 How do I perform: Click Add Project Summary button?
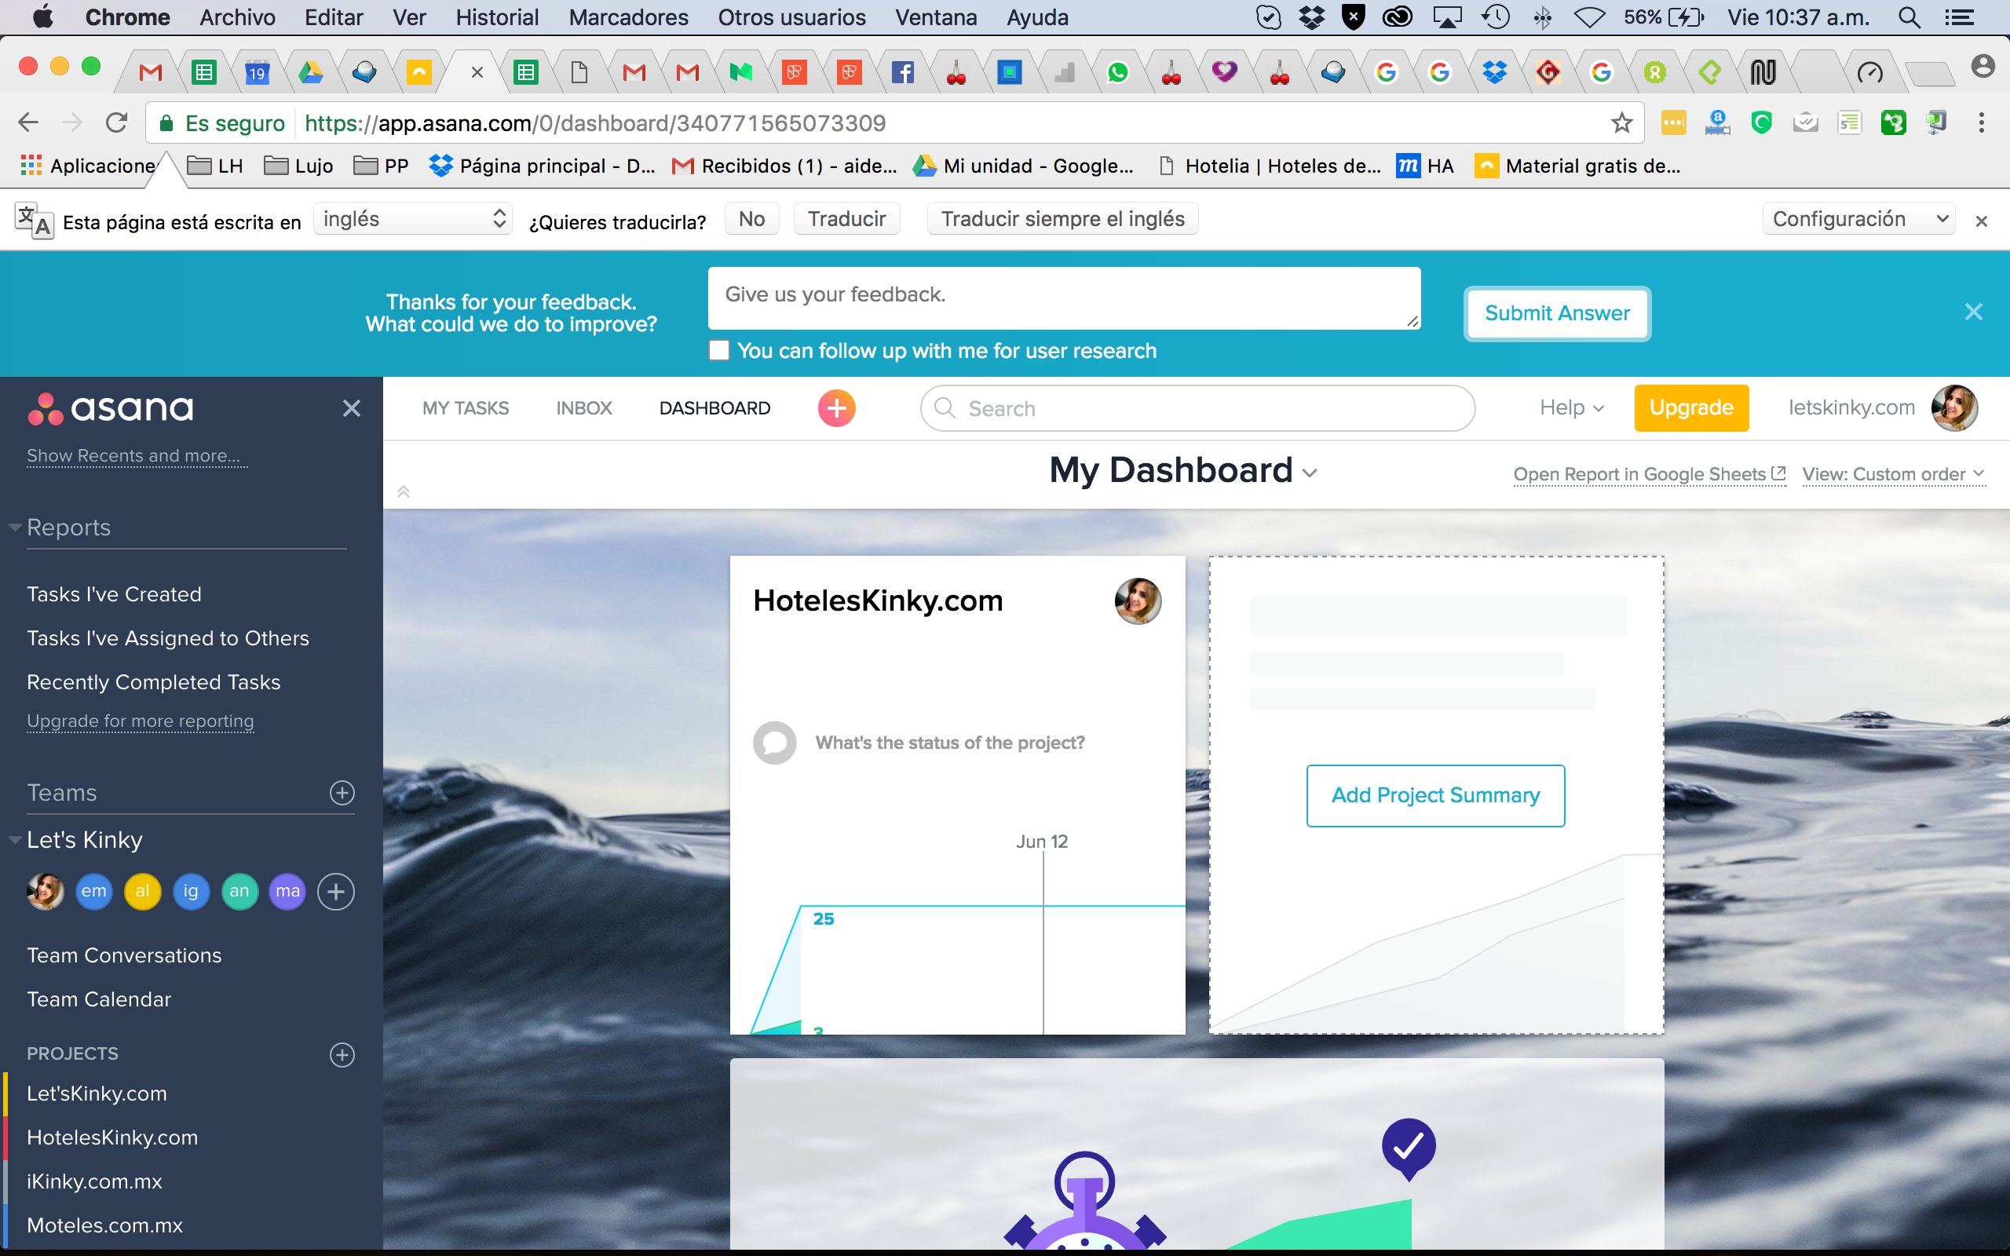pos(1435,795)
